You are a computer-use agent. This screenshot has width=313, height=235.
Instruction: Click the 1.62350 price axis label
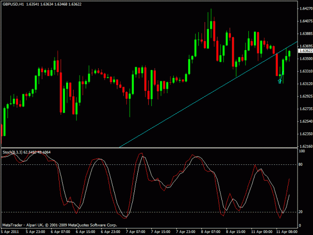pyautogui.click(x=306, y=134)
